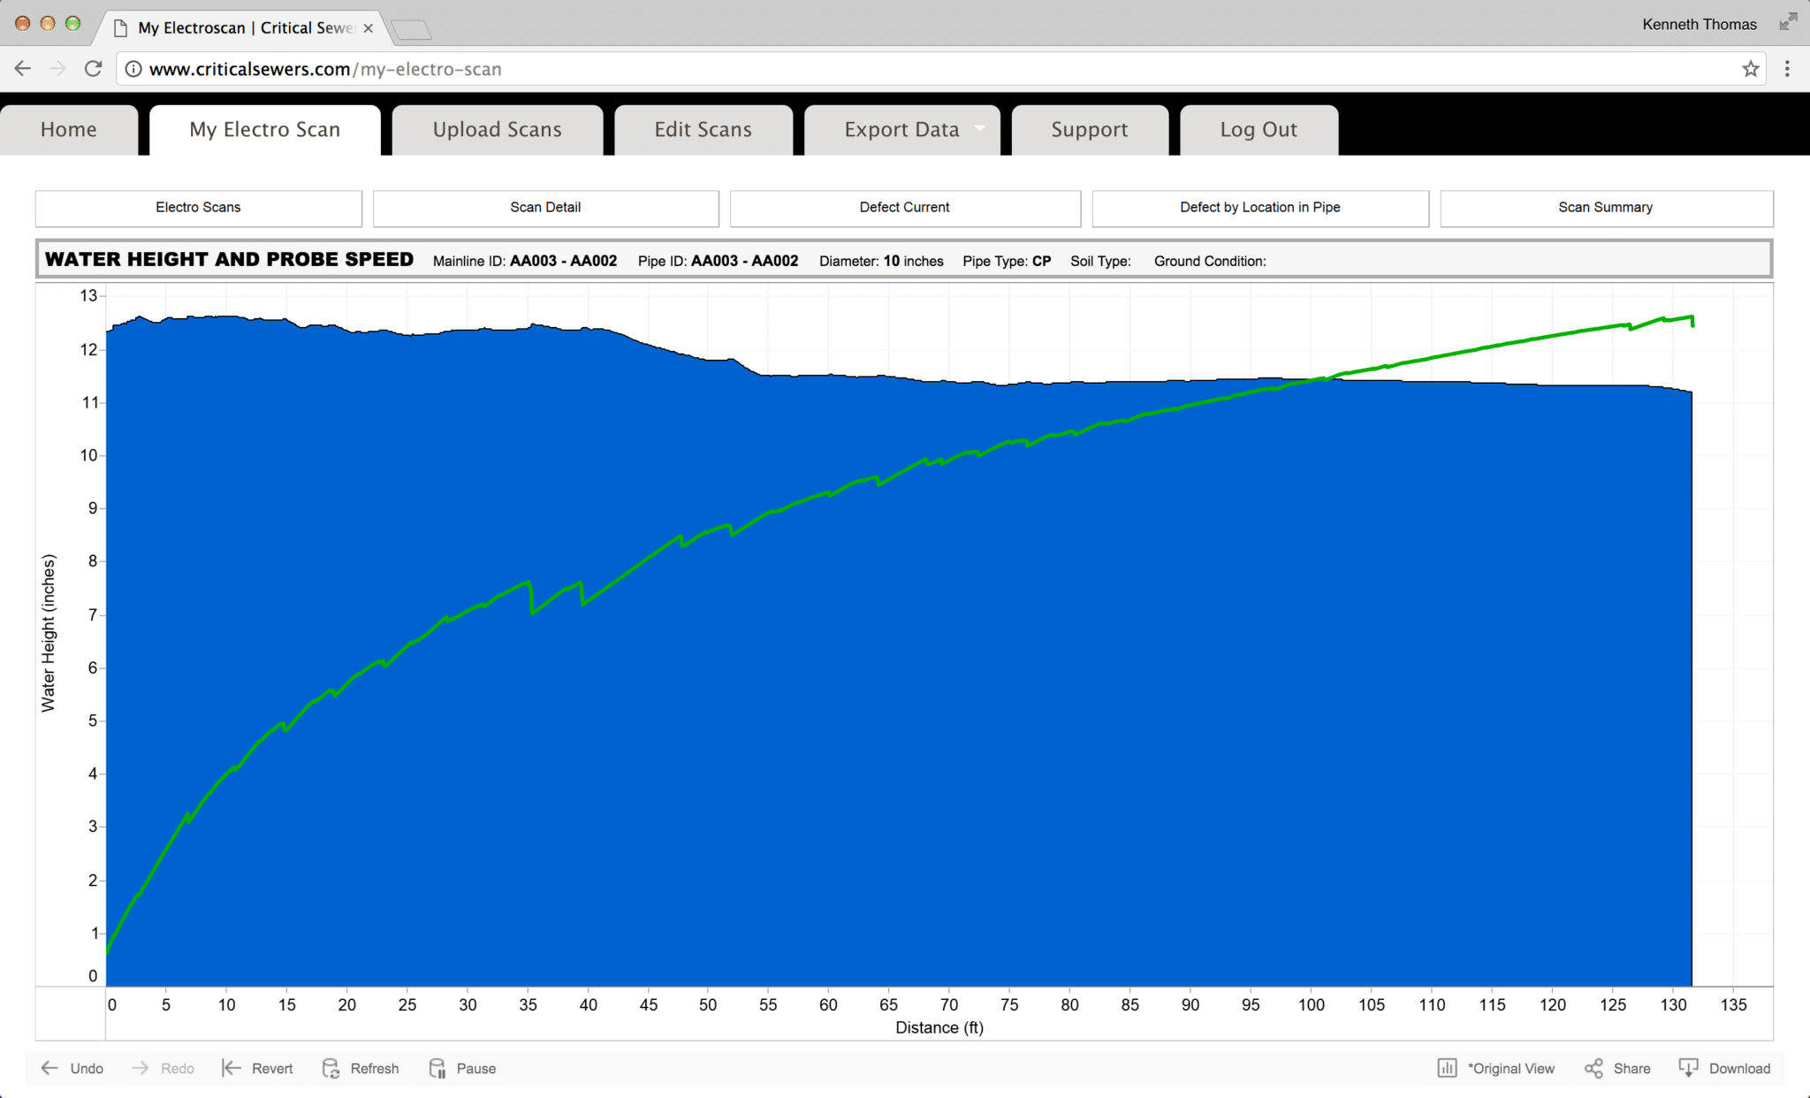Restore the *Original View of the chart
Image resolution: width=1810 pixels, height=1098 pixels.
point(1498,1068)
